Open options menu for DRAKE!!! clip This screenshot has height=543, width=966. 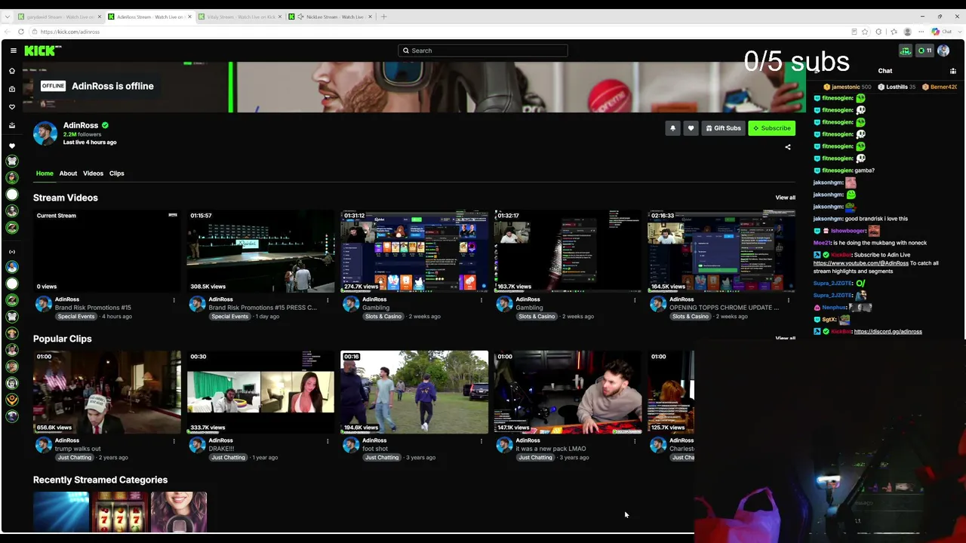click(328, 441)
